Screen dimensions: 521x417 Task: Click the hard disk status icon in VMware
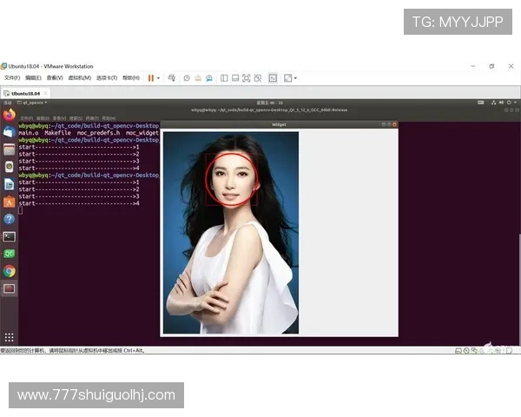pyautogui.click(x=458, y=350)
